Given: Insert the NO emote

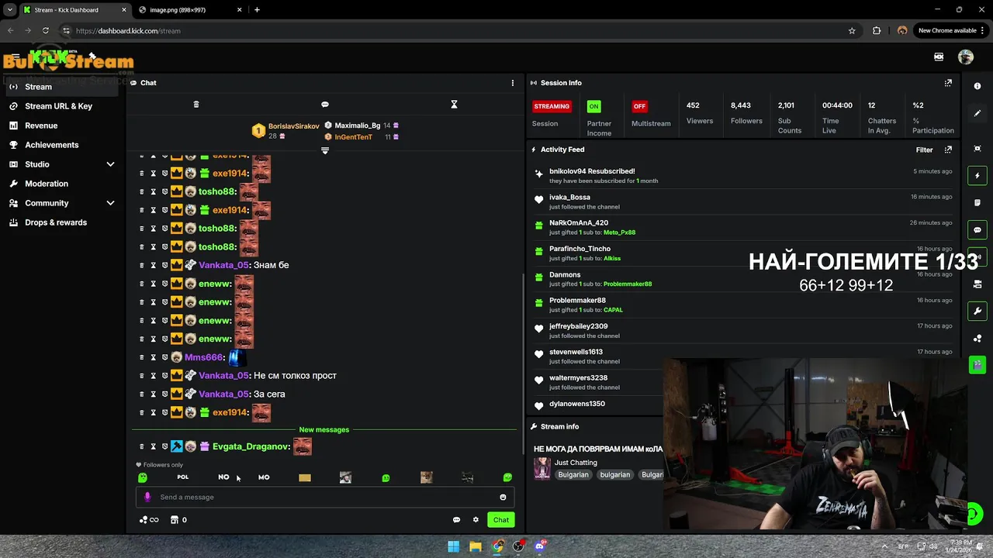Looking at the screenshot, I should click(223, 477).
